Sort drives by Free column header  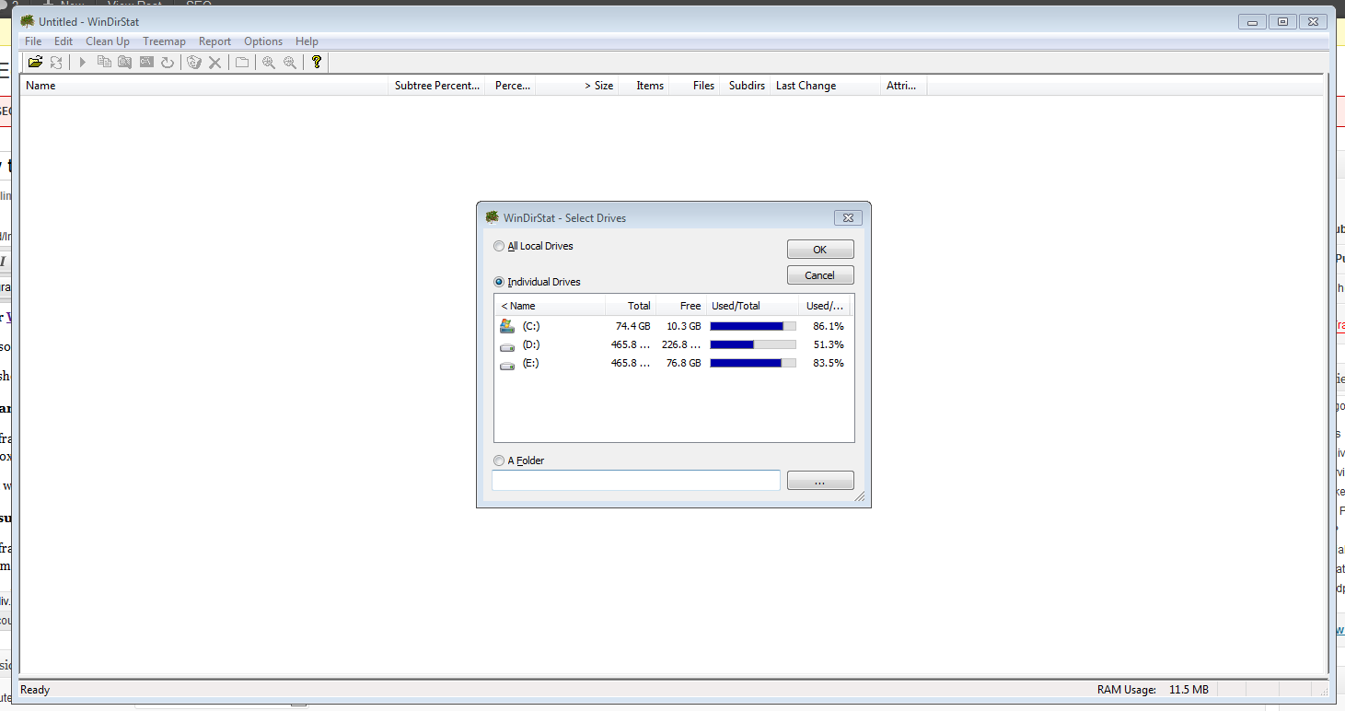[680, 306]
